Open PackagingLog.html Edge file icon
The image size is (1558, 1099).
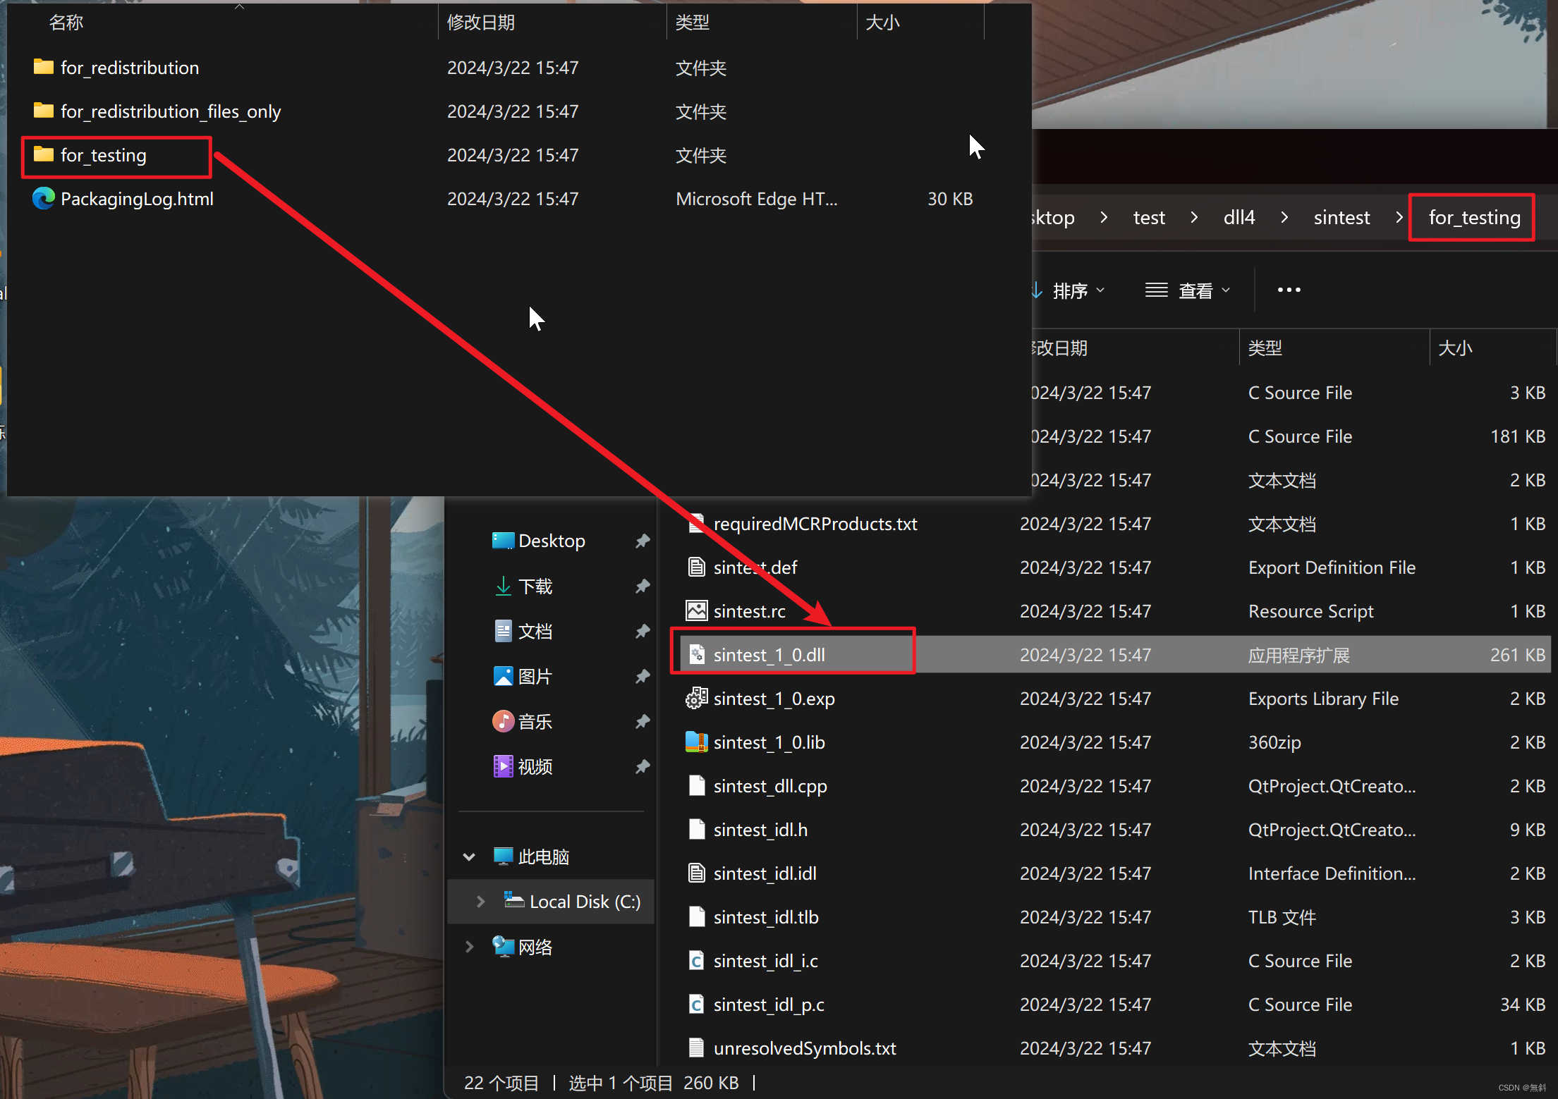pos(44,199)
